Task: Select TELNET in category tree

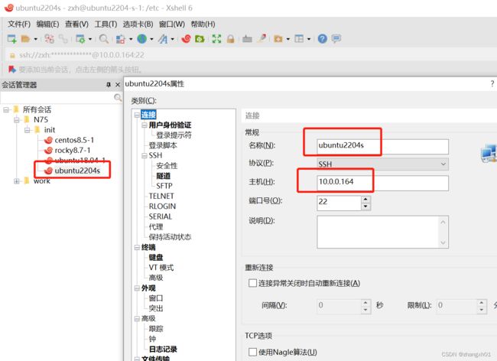Action: 161,196
